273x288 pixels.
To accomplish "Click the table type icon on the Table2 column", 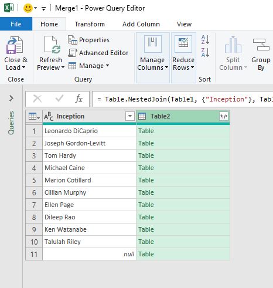I will (x=142, y=117).
